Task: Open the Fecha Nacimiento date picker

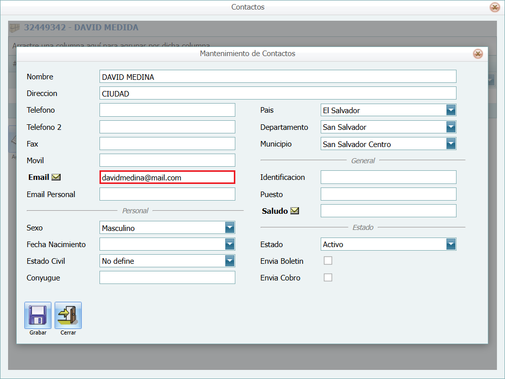Action: pyautogui.click(x=230, y=245)
